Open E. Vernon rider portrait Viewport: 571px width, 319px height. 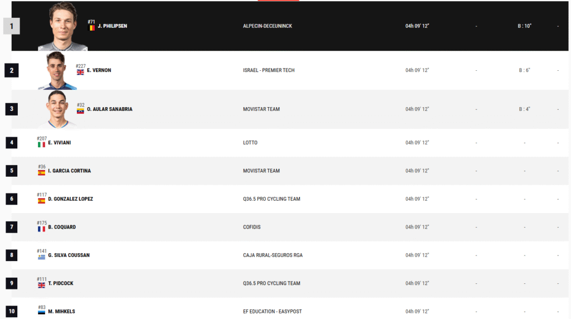click(57, 71)
